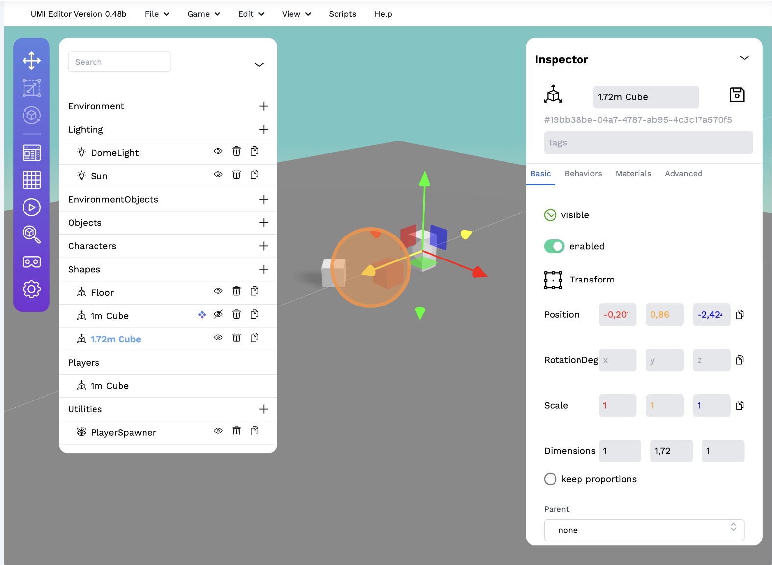Switch to the Materials tab
The width and height of the screenshot is (772, 565).
pyautogui.click(x=633, y=174)
